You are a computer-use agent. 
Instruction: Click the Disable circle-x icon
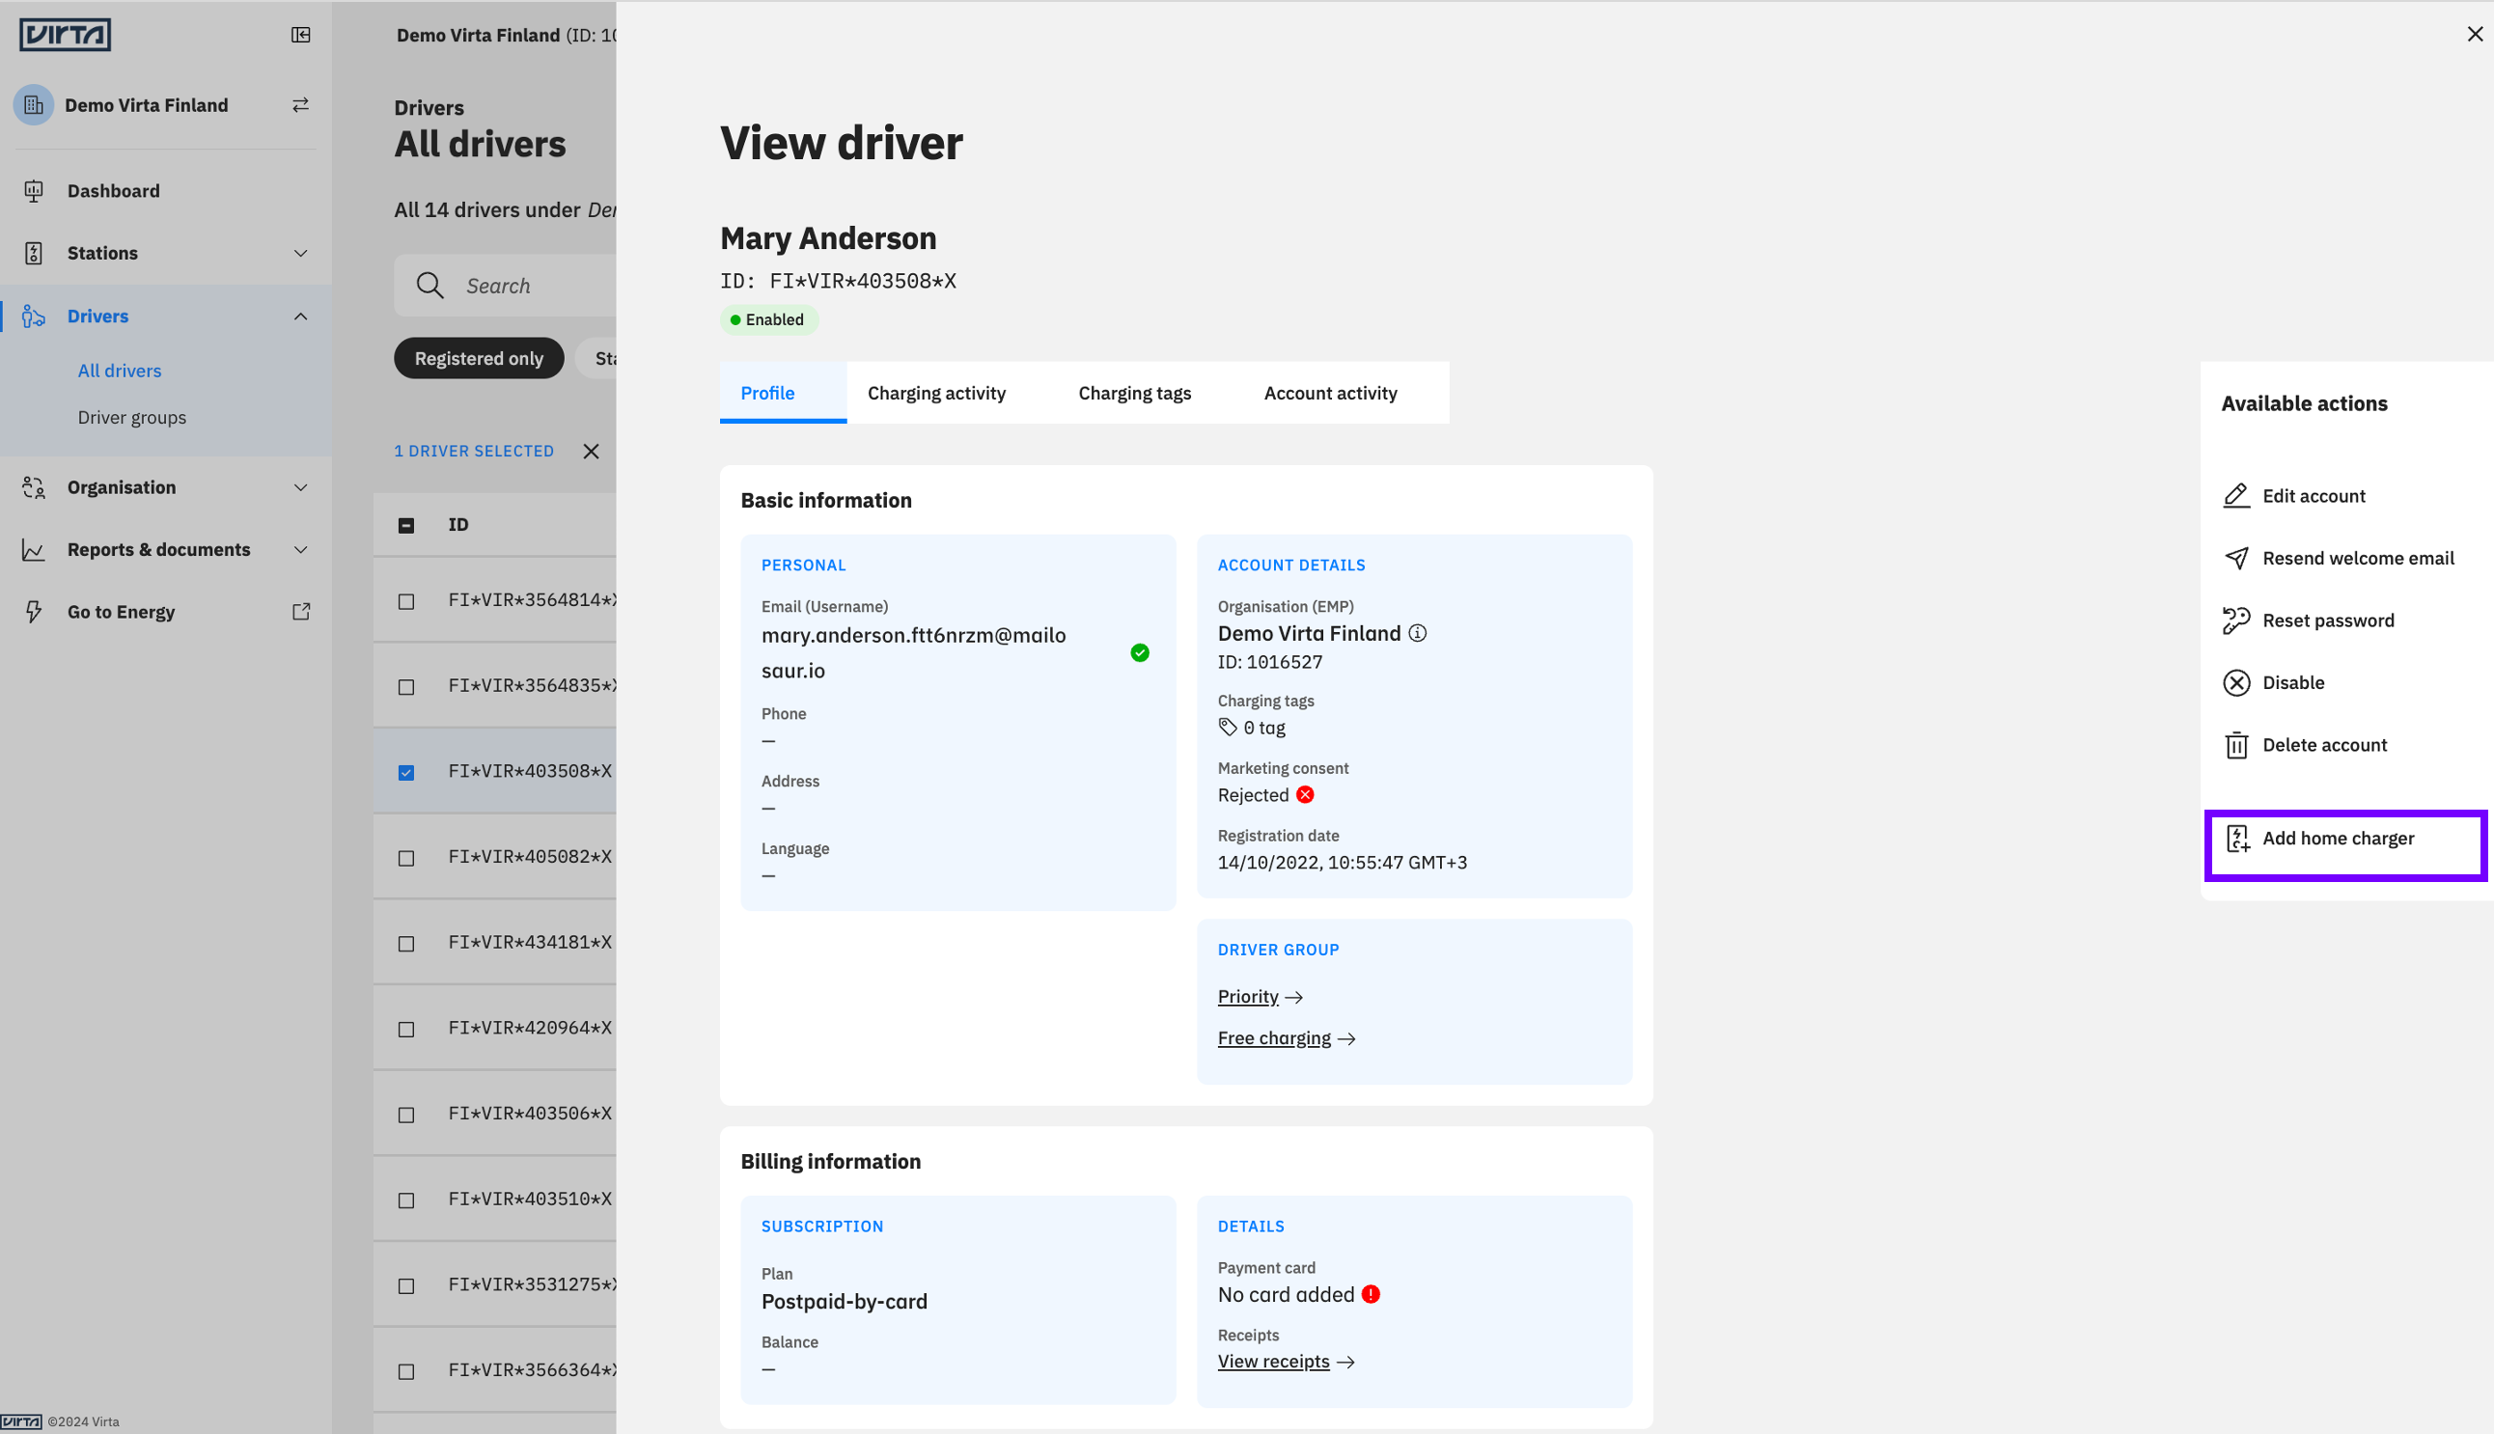(2236, 682)
